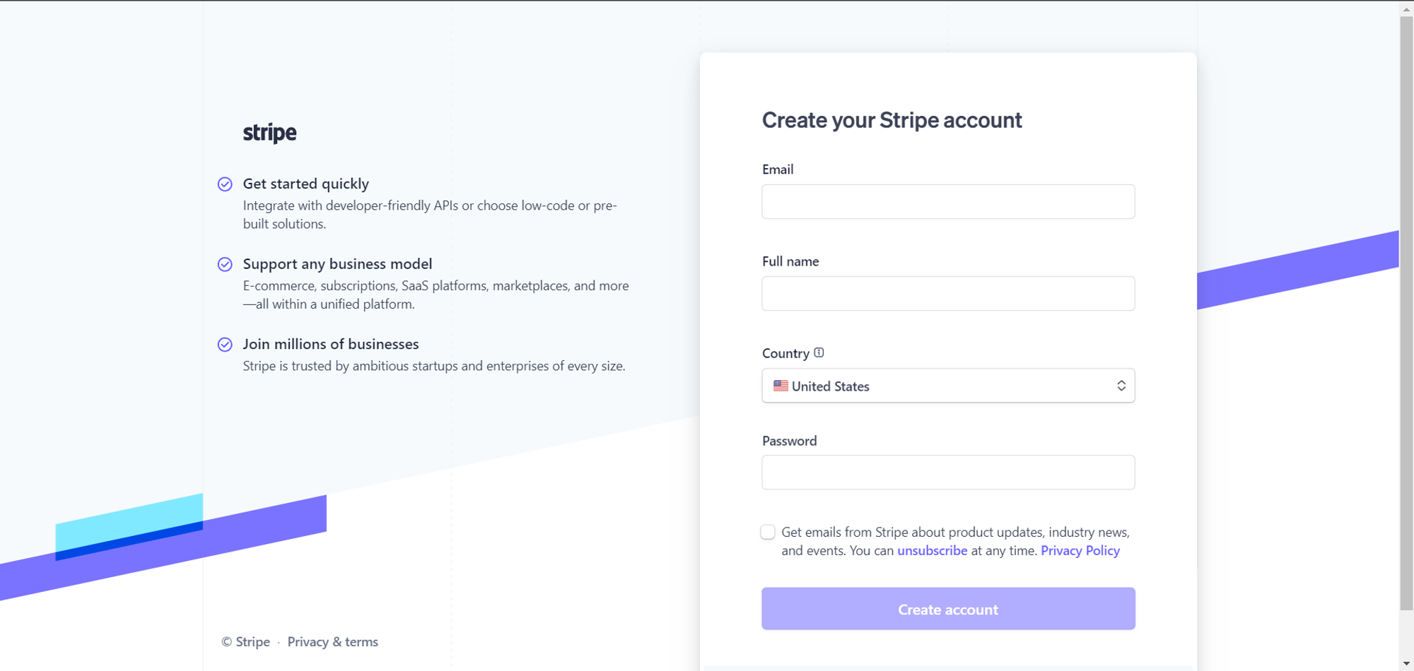
Task: Click the checkmark icon beside Join millions of businesses
Action: 224,345
